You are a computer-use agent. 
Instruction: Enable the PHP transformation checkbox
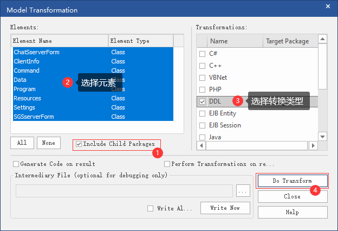(x=202, y=89)
